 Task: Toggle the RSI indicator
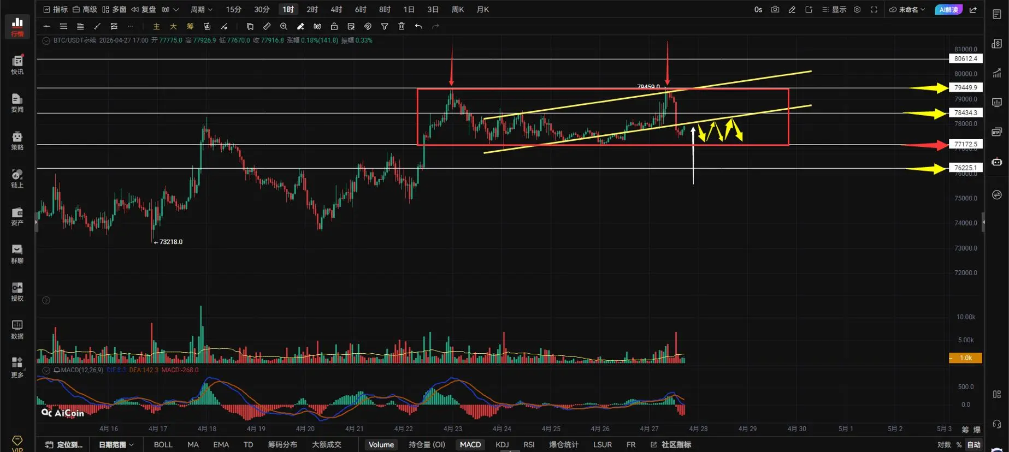click(529, 444)
